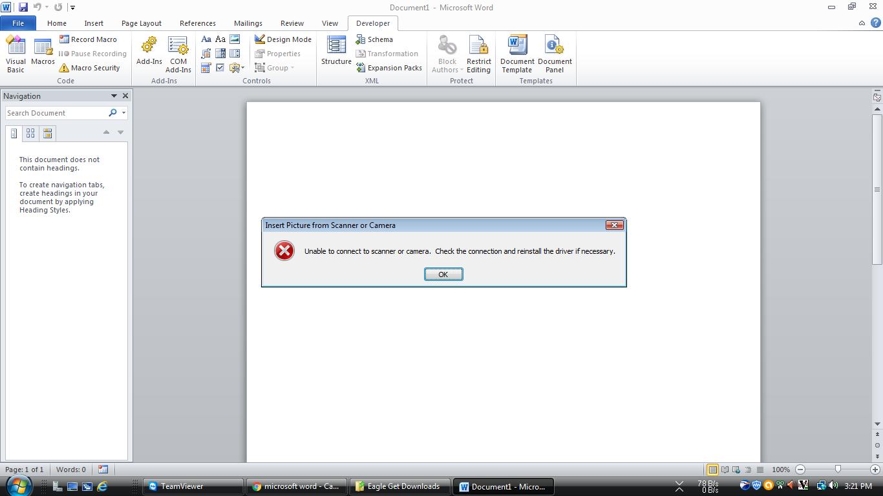This screenshot has width=883, height=496.
Task: Switch to Outline view
Action: point(748,470)
